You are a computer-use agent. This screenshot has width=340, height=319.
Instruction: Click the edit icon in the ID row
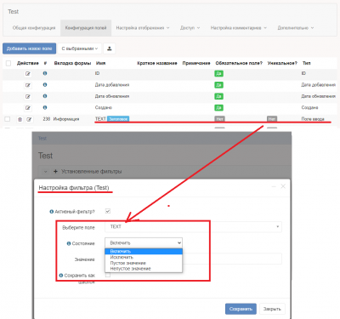click(x=28, y=74)
